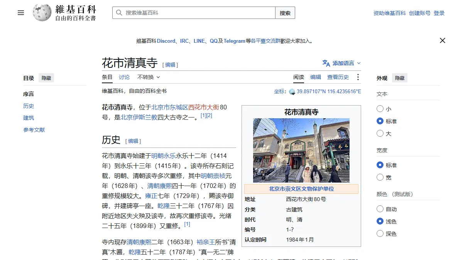463x260 pixels.
Task: Click the Discord link in banner
Action: [x=166, y=41]
